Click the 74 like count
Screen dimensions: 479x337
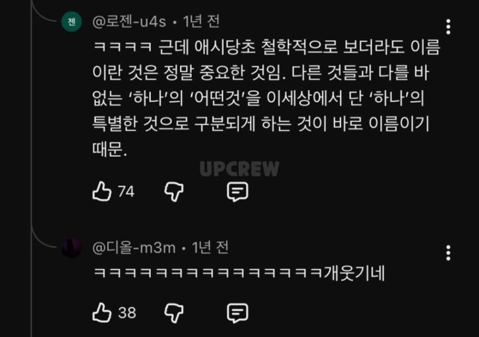coord(126,192)
